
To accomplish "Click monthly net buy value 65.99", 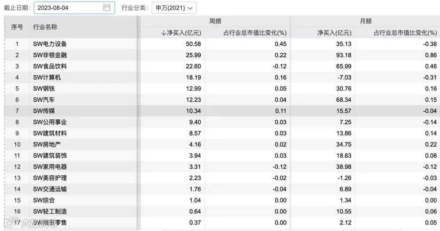I will [x=344, y=66].
